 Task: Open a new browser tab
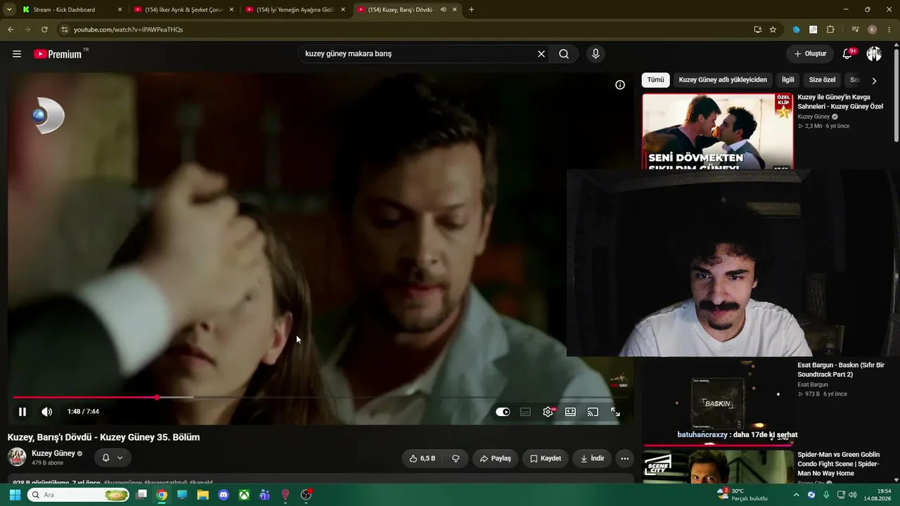point(471,10)
